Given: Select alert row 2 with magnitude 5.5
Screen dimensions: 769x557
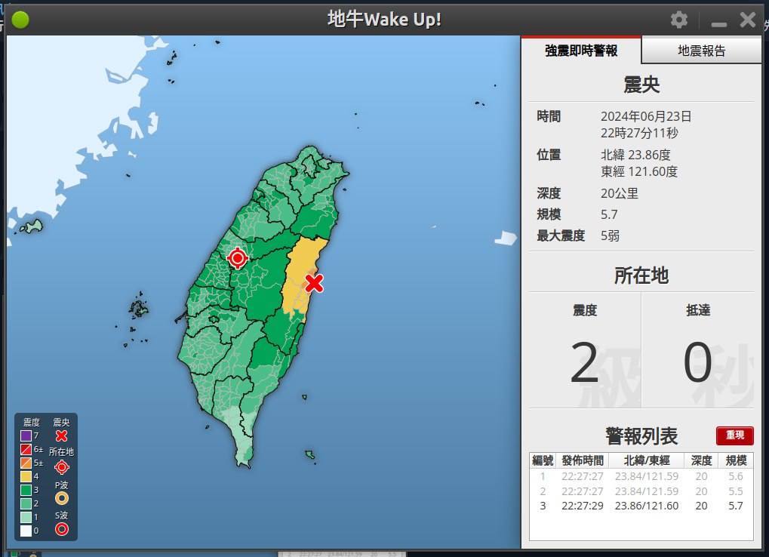Looking at the screenshot, I should (x=641, y=491).
